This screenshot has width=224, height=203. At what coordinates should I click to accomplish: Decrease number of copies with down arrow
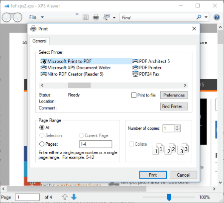coord(177,130)
